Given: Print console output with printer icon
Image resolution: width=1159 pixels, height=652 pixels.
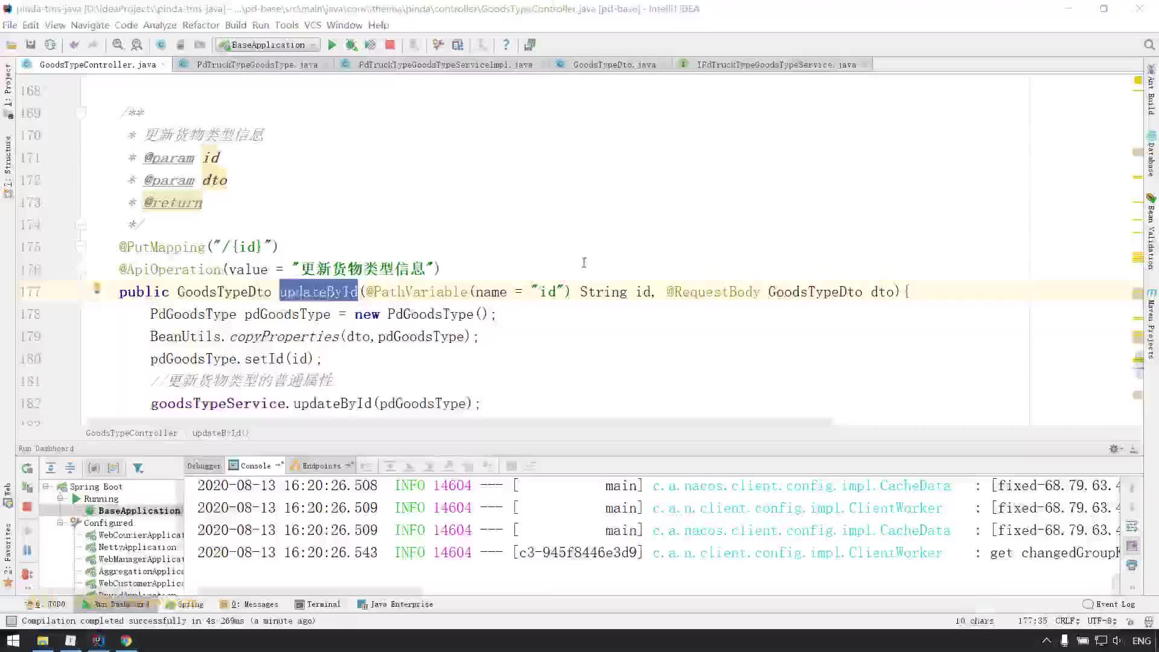Looking at the screenshot, I should click(x=1132, y=565).
